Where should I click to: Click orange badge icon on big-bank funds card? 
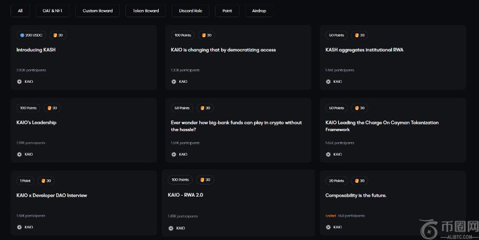tap(202, 108)
